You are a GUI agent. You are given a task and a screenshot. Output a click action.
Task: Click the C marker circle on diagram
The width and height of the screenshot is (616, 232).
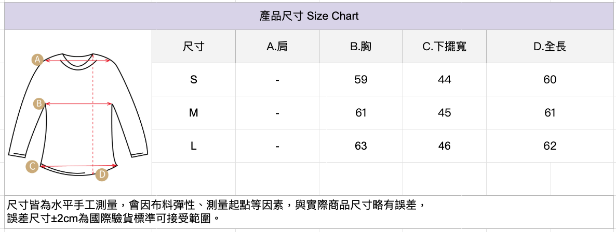click(33, 166)
